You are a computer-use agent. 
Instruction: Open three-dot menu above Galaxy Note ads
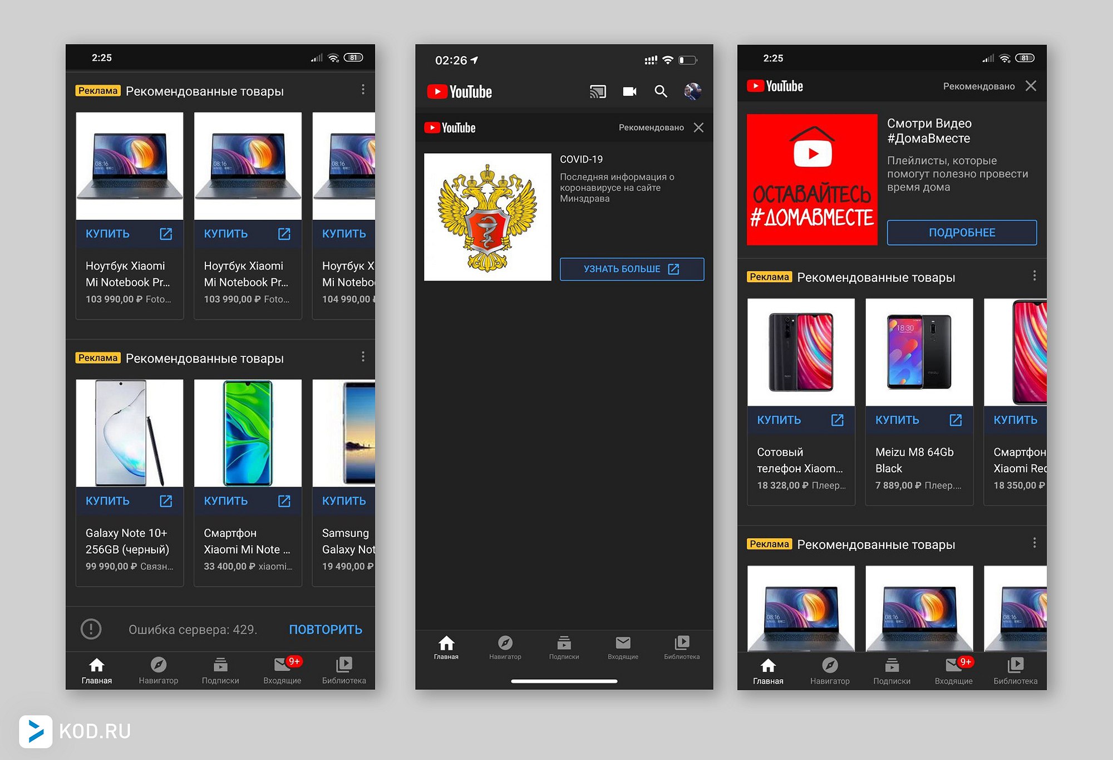[x=363, y=356]
